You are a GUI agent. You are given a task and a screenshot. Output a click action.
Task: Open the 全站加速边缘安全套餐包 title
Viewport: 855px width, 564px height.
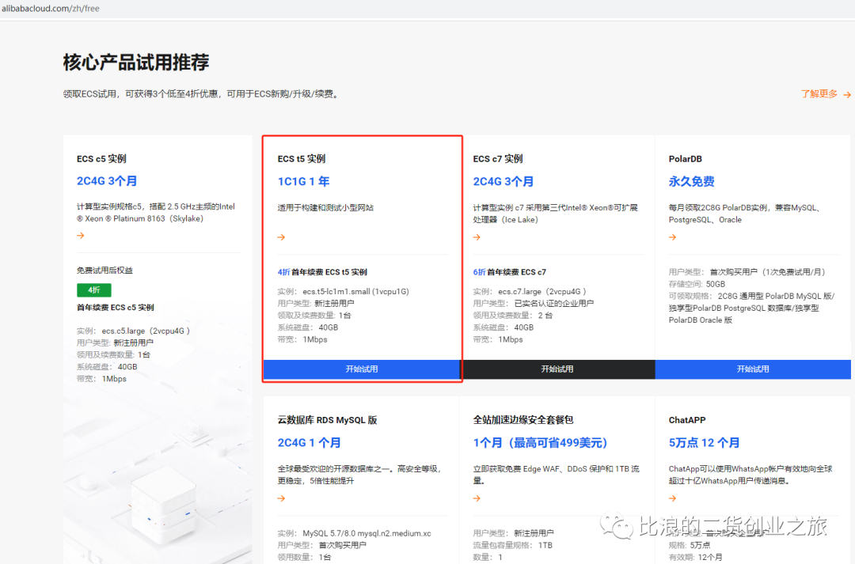[523, 419]
